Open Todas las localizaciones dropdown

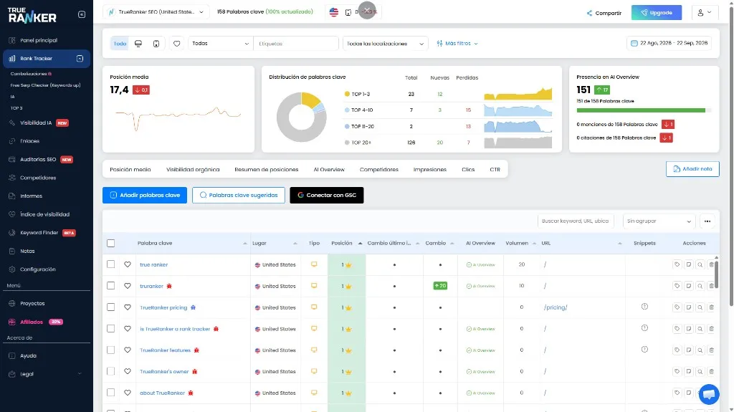(x=385, y=44)
